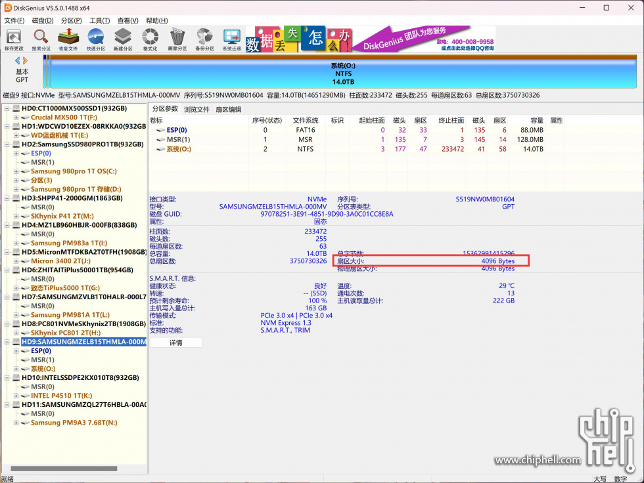Select Samsung 980pro 1T 存储(D:) in the tree

click(76, 189)
